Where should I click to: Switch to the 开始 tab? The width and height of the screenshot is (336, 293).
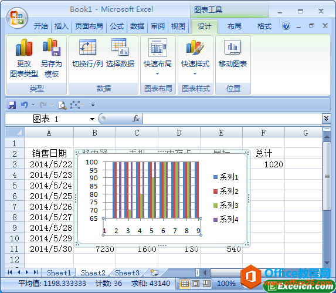click(40, 26)
